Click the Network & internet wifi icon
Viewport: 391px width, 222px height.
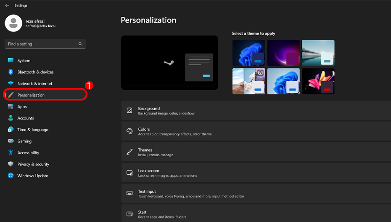click(x=11, y=83)
